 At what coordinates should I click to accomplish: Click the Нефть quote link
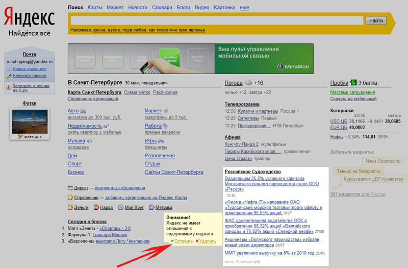coord(337,137)
